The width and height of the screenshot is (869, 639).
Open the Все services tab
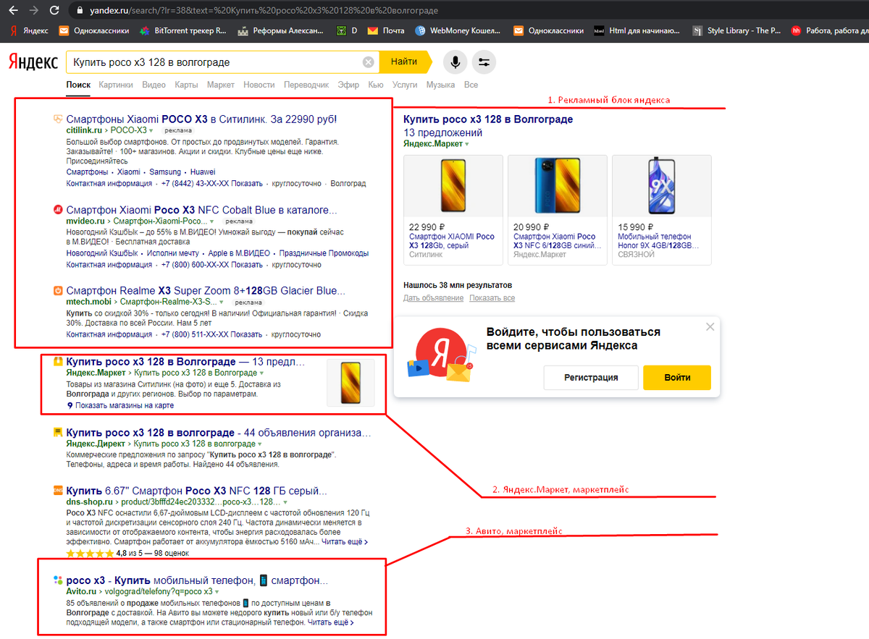point(471,85)
